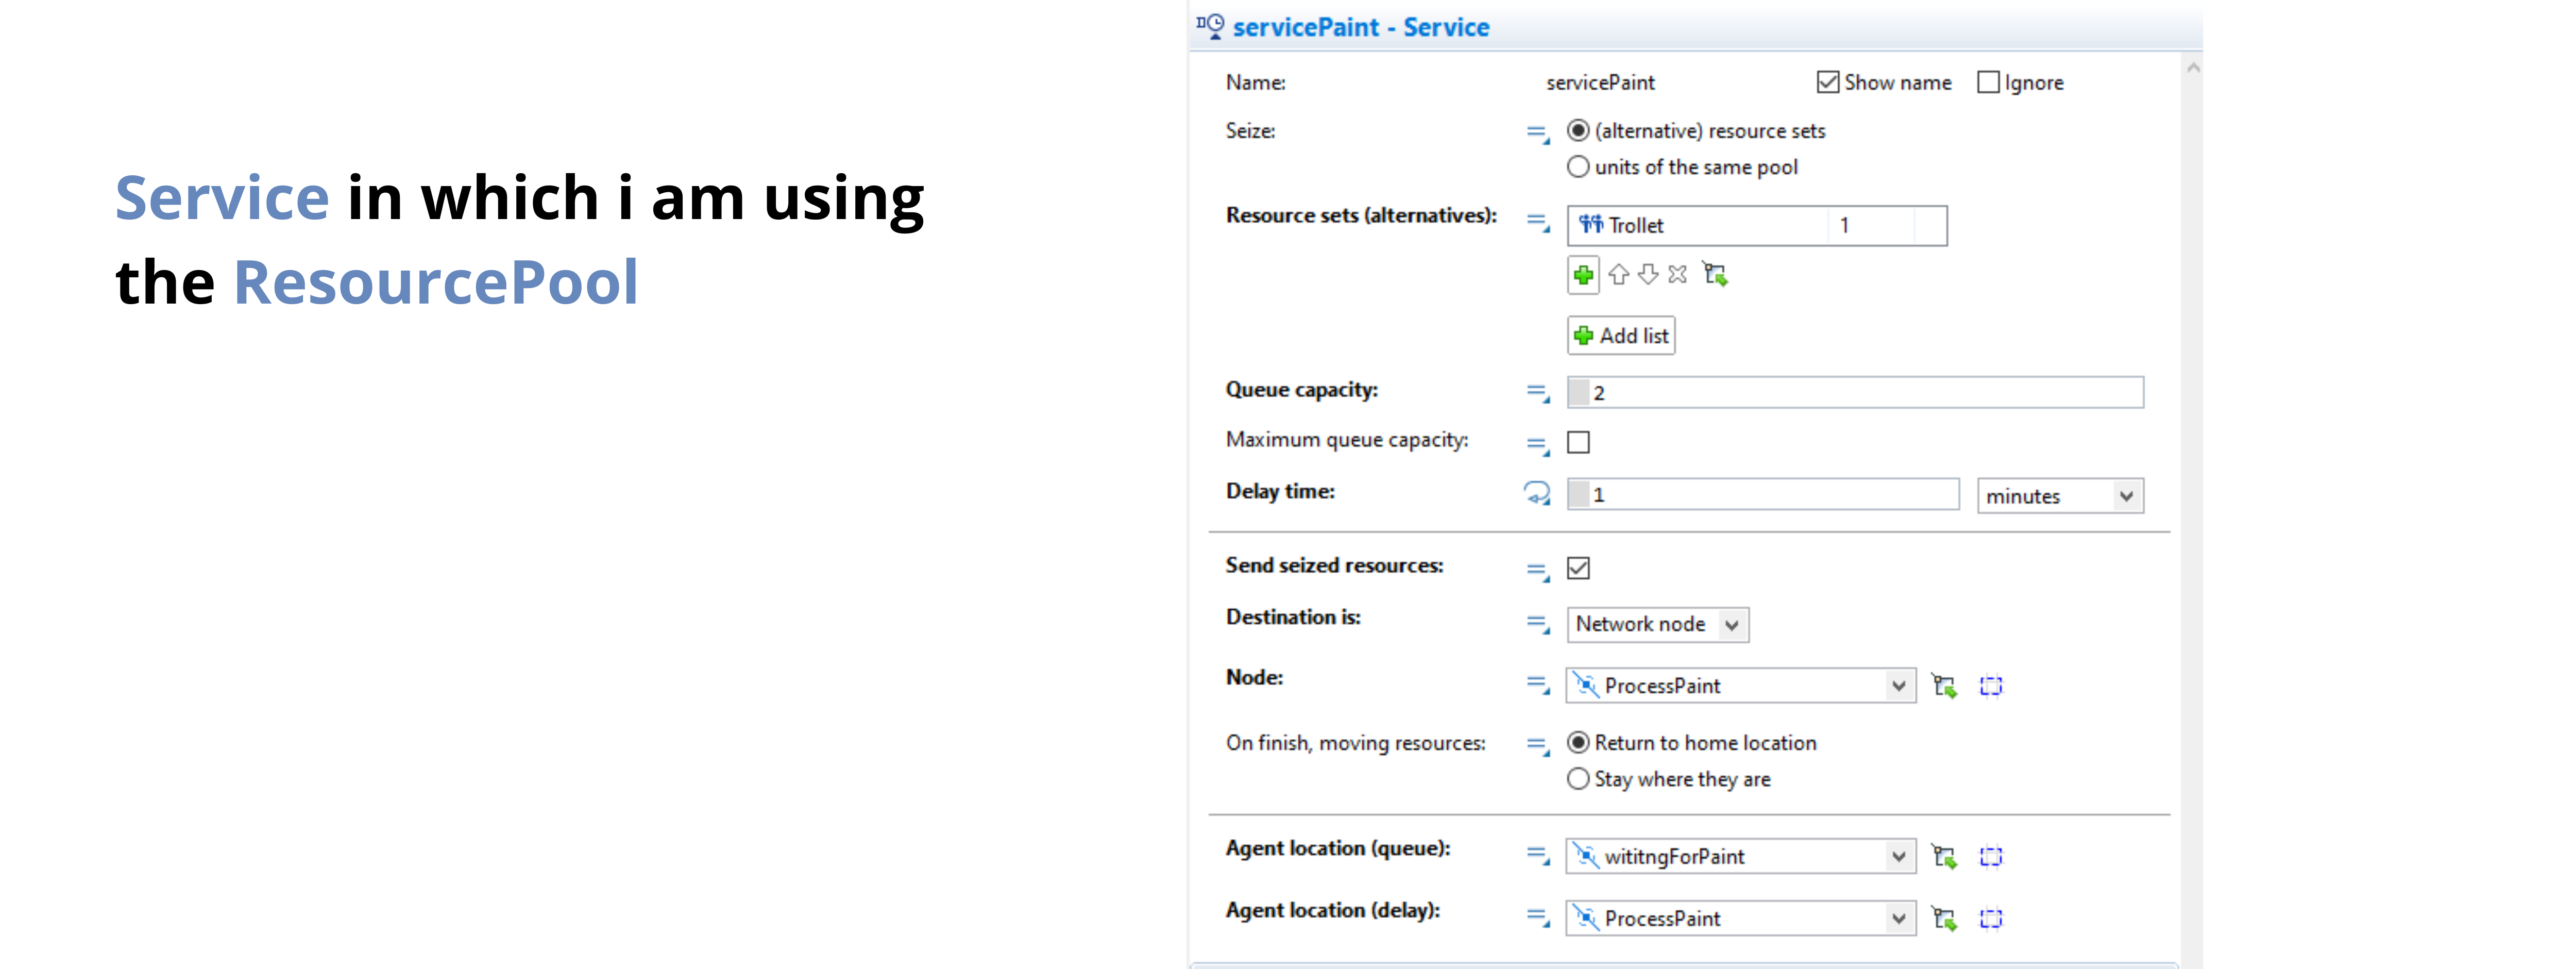Tick the Maximum queue capacity checkbox
Viewport: 2576px width, 969px height.
coord(1578,443)
